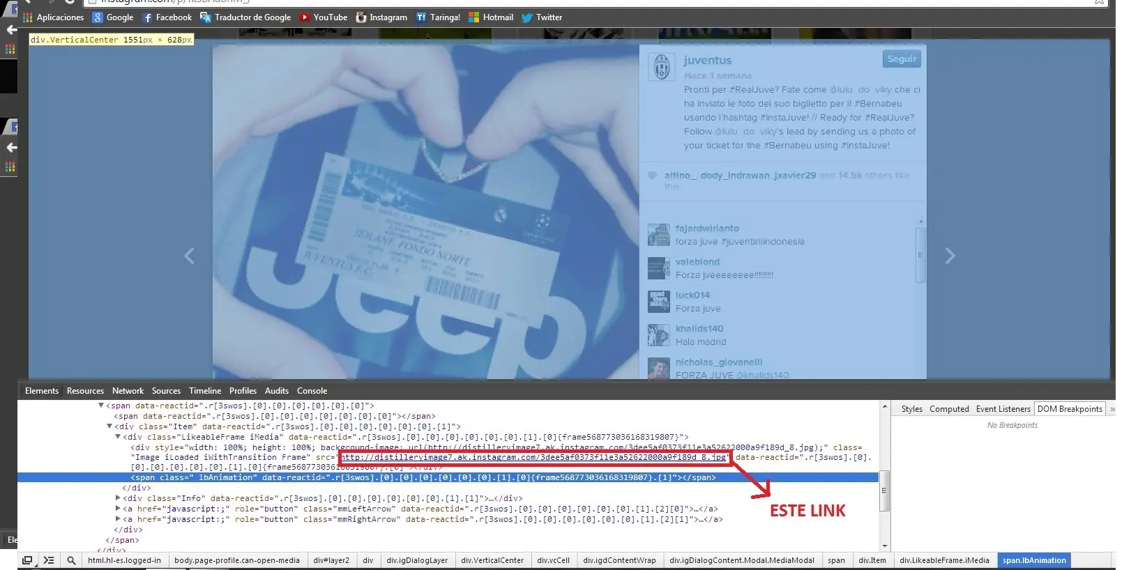Select breadcrumb div.VerticalCenter
This screenshot has height=570, width=1131.
(492, 560)
